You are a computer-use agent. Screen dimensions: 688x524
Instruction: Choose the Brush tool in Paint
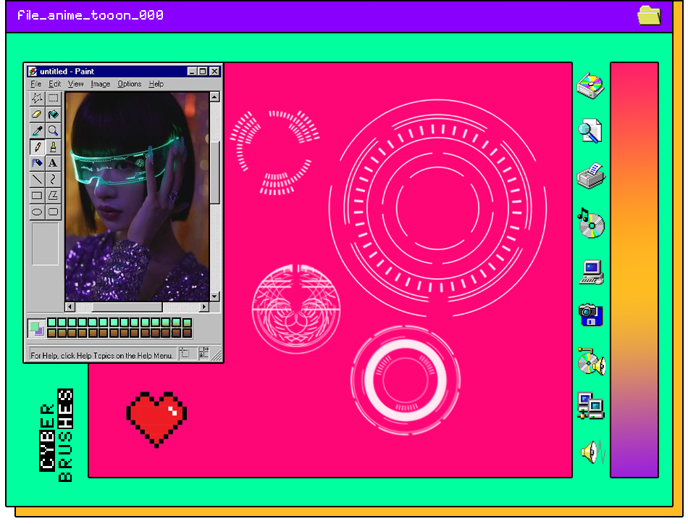53,146
